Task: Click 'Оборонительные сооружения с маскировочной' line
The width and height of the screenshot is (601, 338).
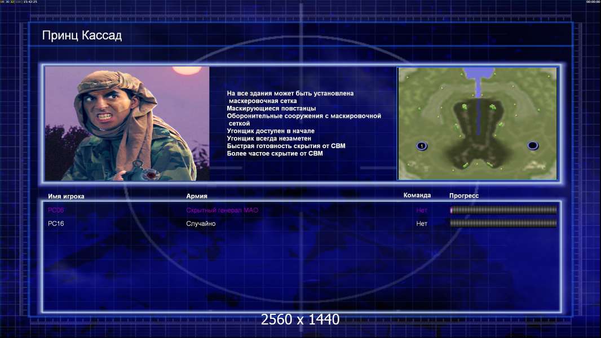Action: click(304, 116)
